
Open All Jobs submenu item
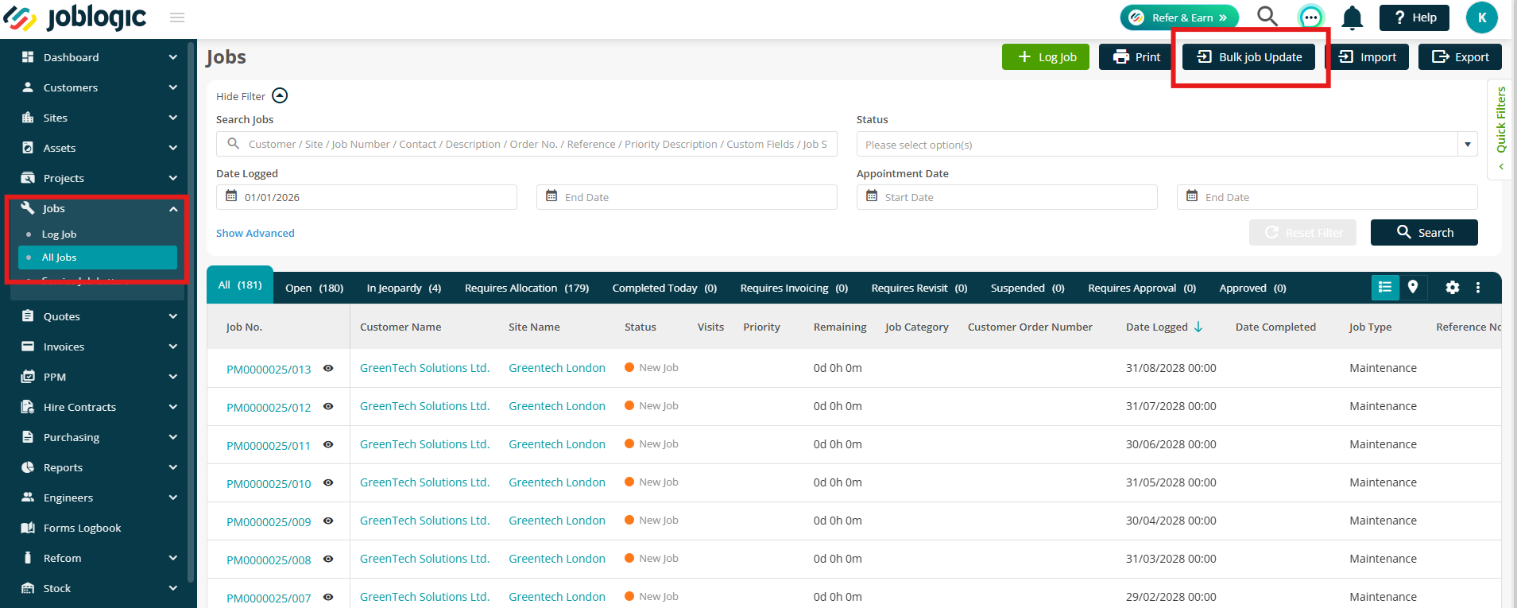tap(98, 258)
